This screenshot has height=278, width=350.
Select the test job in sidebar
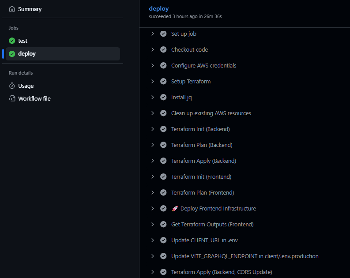[63, 41]
